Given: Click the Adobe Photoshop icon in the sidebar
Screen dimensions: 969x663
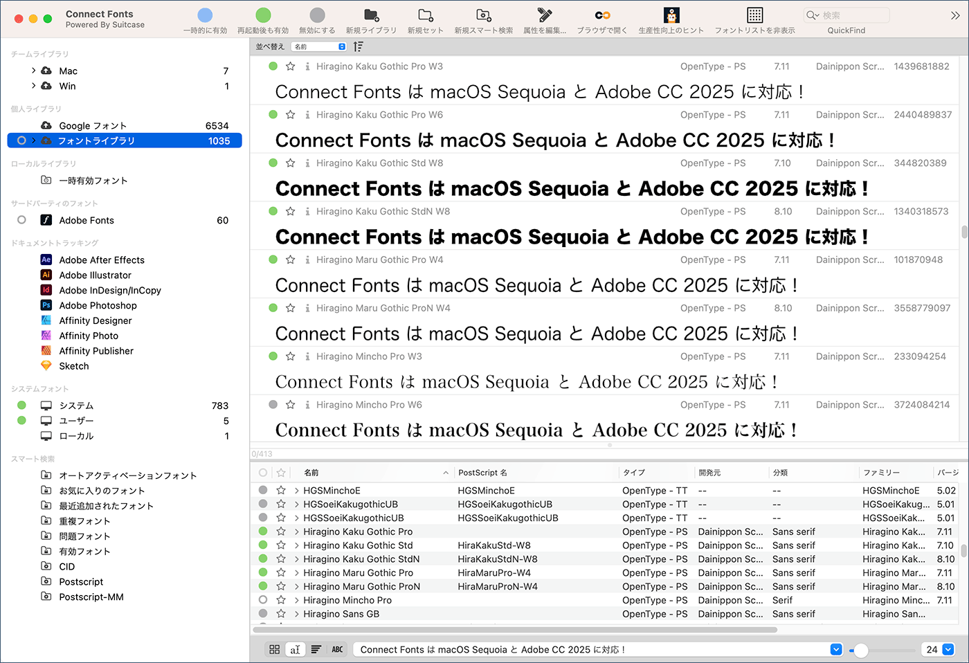Looking at the screenshot, I should (46, 305).
